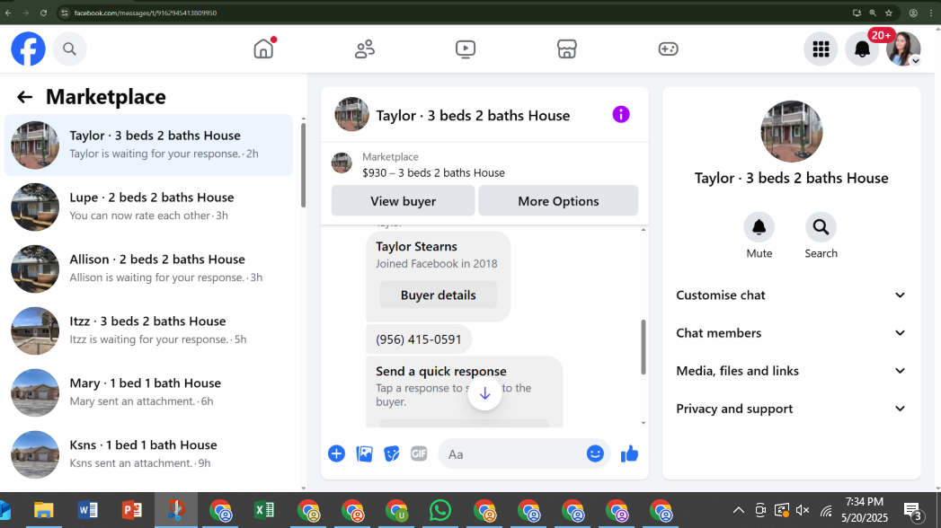Jump to latest message down arrow
This screenshot has height=528, width=941.
(485, 393)
